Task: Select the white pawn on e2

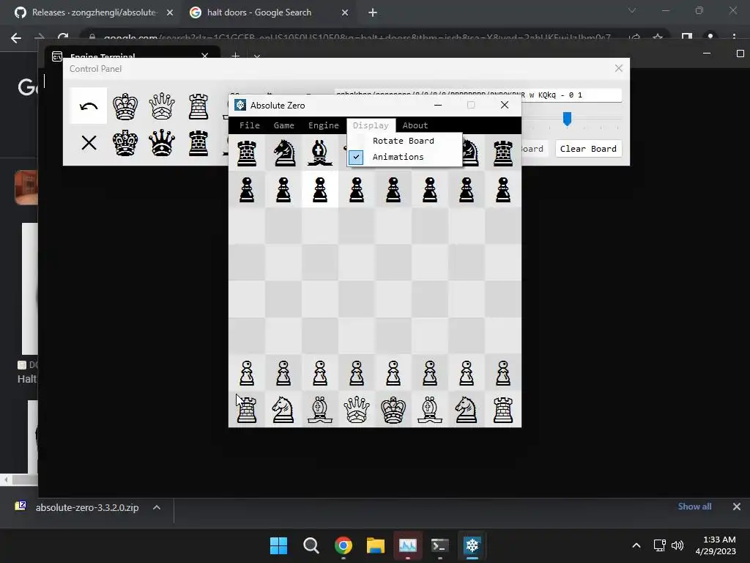Action: coord(393,372)
